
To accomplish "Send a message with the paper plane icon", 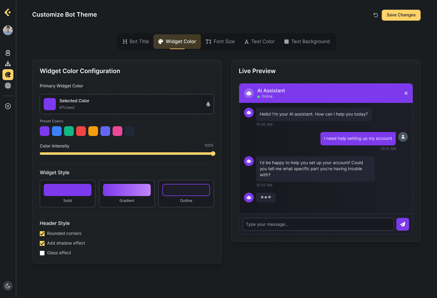I will point(403,224).
